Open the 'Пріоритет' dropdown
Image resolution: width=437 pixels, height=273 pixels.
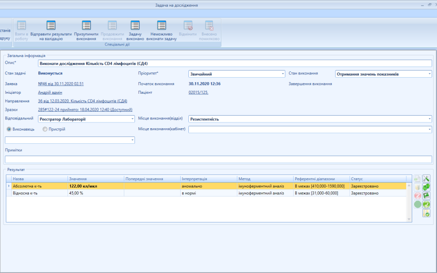coord(283,74)
